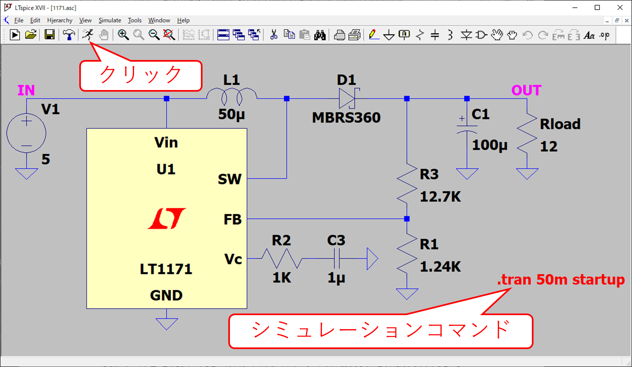Open a file with the folder icon
This screenshot has height=367, width=632.
[31, 35]
